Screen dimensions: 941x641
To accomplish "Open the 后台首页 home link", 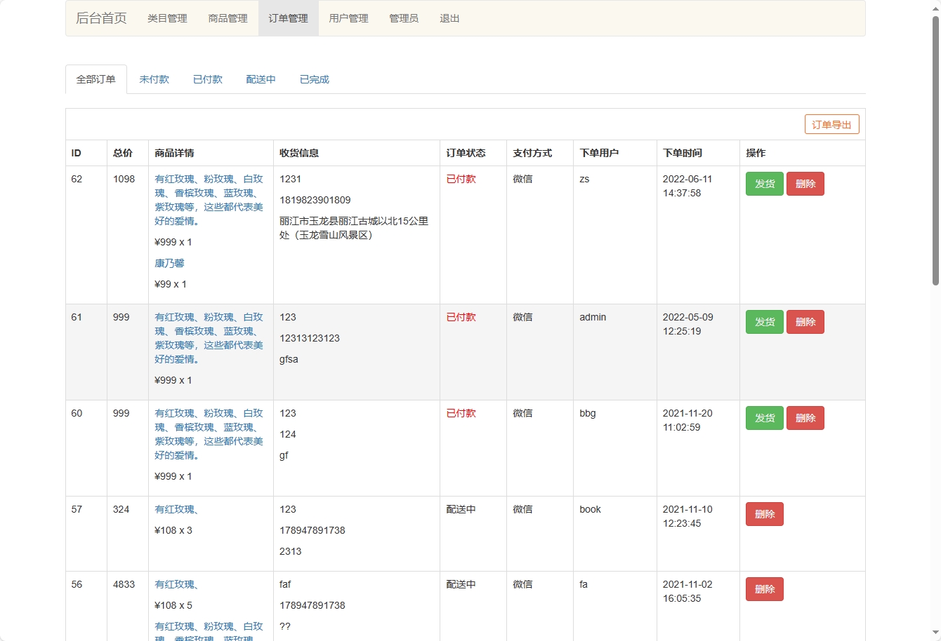I will (x=101, y=18).
